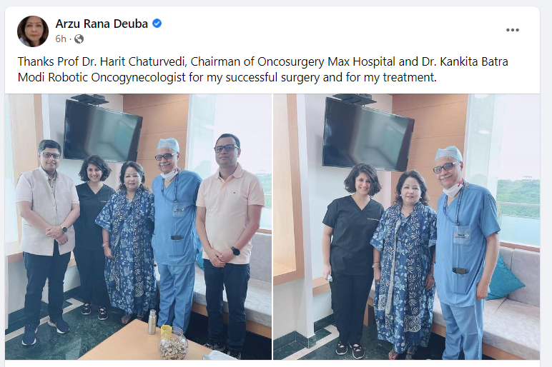Click the wall television in right photo
This screenshot has width=552, height=367.
pos(368,135)
